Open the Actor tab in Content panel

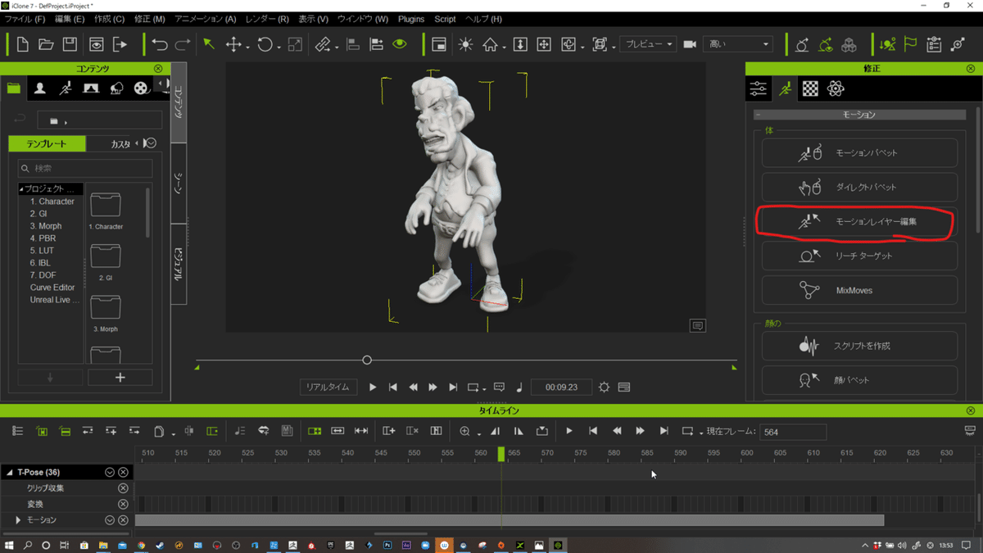click(x=39, y=88)
